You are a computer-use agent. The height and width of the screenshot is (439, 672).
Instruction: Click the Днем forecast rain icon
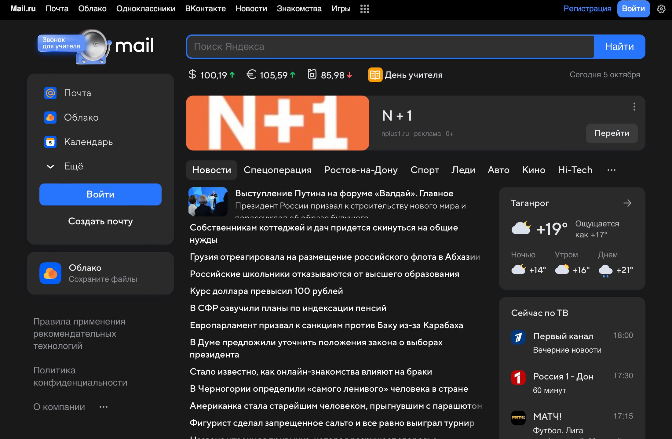[x=605, y=270]
